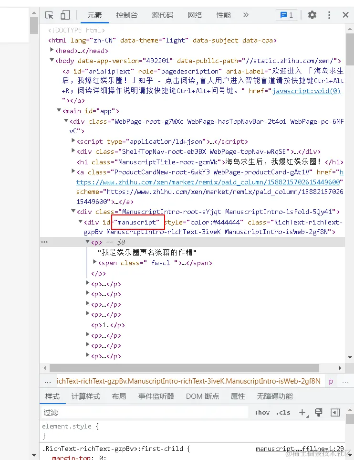Select the 属性 subpanel tab
The height and width of the screenshot is (460, 354).
238,396
